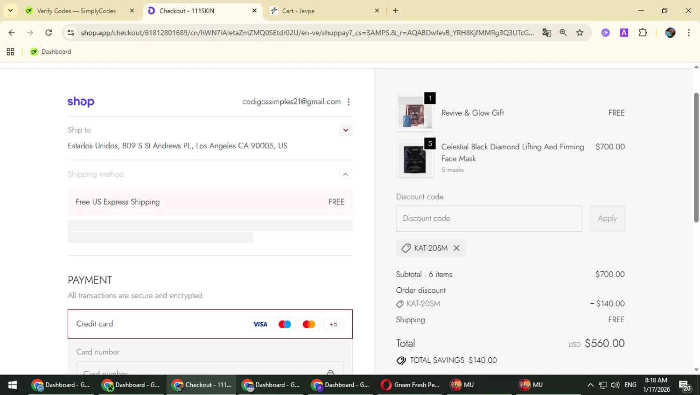Click Revive & Glow Gift thumbnail
The width and height of the screenshot is (700, 395).
pyautogui.click(x=414, y=113)
